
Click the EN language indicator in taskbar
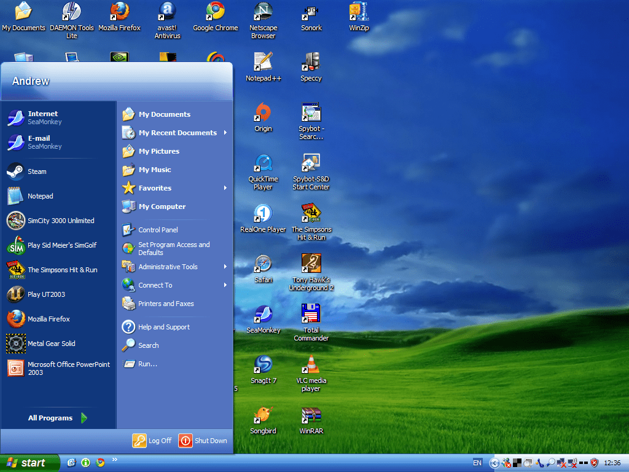pyautogui.click(x=477, y=463)
